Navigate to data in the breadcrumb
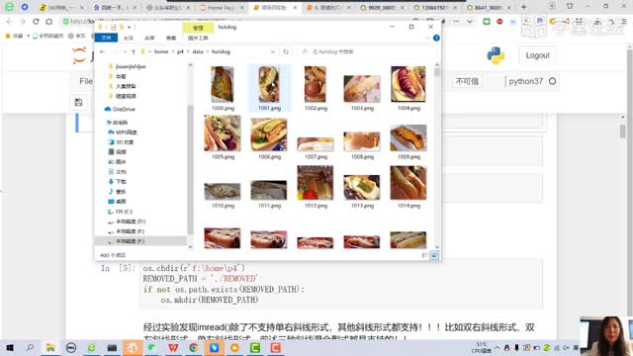Viewport: 633px width, 356px height. [198, 51]
